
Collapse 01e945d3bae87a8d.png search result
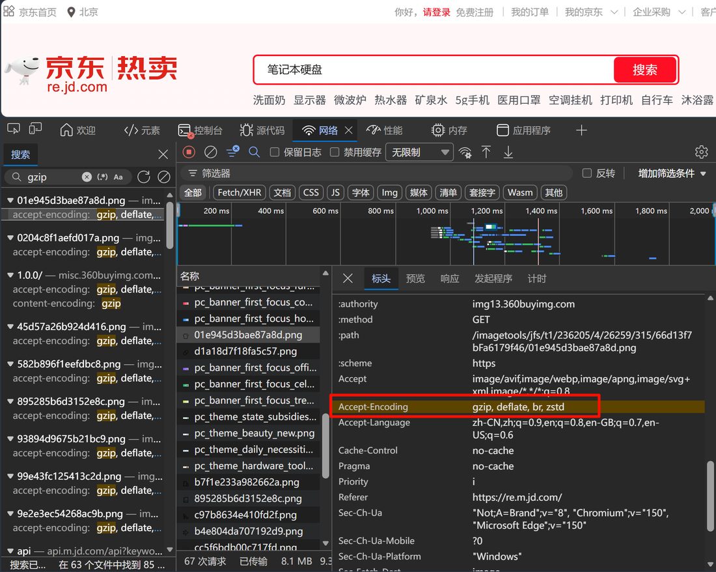tap(10, 200)
